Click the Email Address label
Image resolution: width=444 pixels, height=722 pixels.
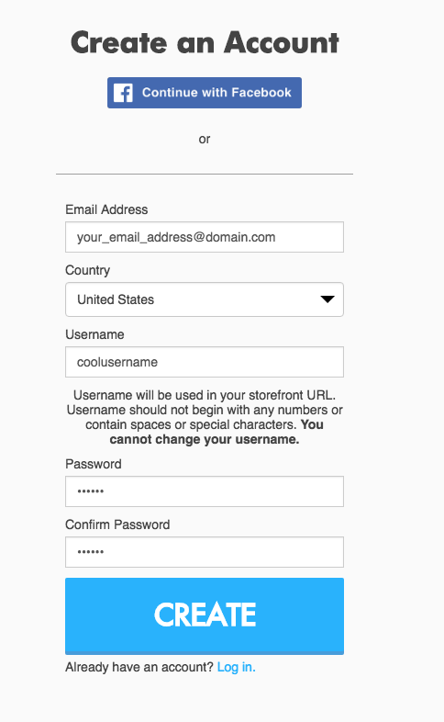[106, 209]
